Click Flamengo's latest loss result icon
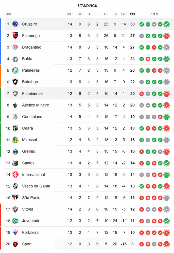Image resolution: width=174 pixels, height=253 pixels. (166, 36)
